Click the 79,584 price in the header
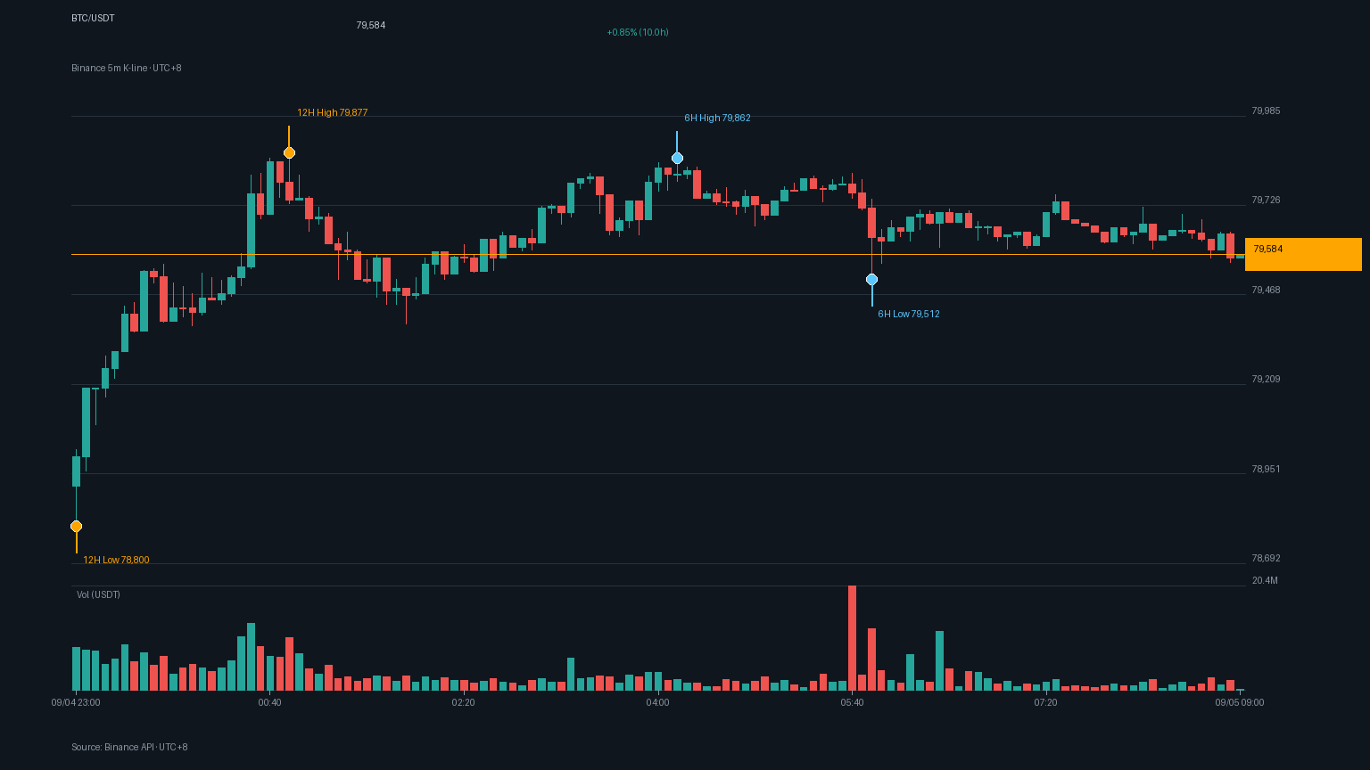This screenshot has height=770, width=1370. [x=371, y=25]
